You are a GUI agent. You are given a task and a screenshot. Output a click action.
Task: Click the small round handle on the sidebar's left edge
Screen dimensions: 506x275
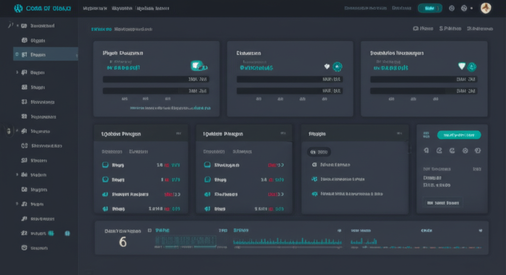(x=9, y=131)
